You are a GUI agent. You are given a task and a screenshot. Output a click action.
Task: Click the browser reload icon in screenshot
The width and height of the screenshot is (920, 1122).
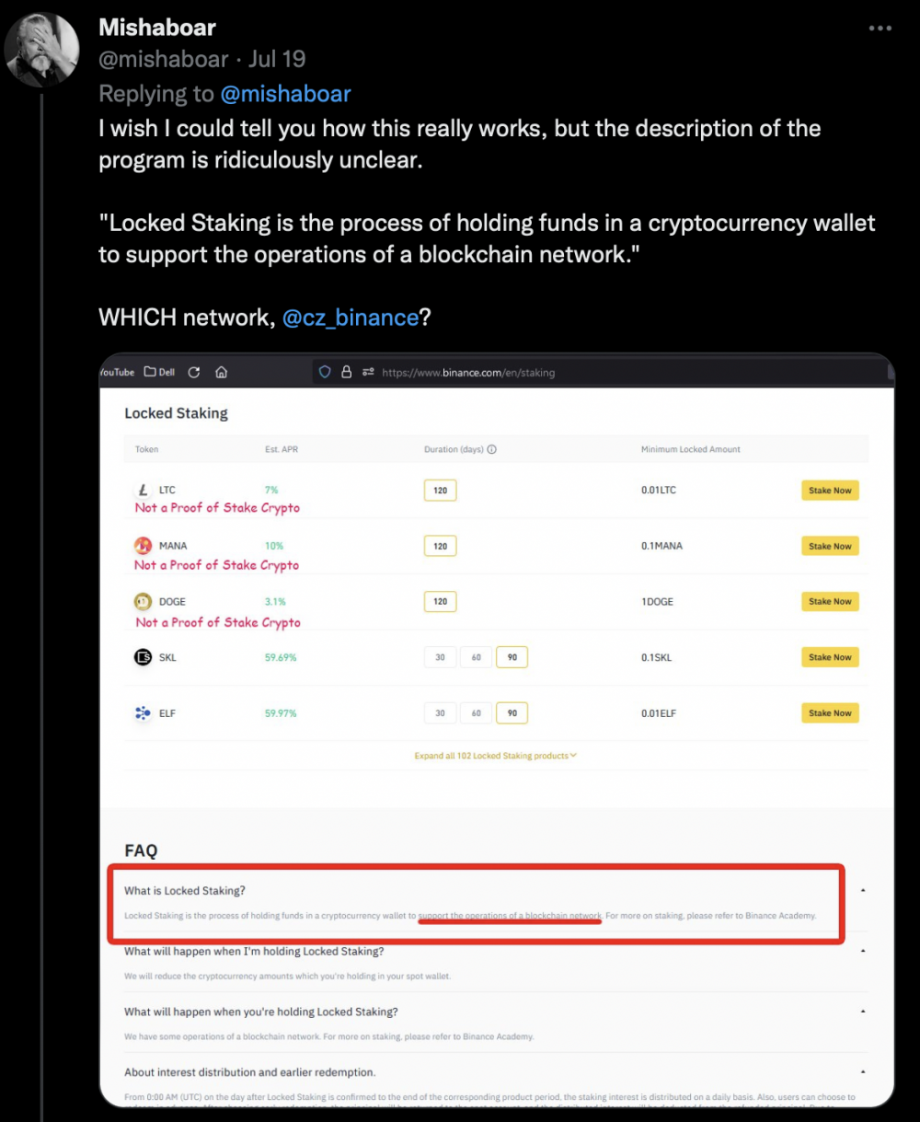(x=194, y=372)
